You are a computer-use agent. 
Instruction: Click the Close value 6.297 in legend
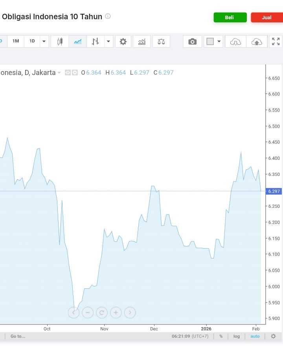tap(166, 73)
